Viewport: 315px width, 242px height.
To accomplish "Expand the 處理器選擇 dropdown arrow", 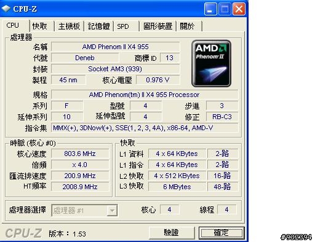I will tap(112, 210).
